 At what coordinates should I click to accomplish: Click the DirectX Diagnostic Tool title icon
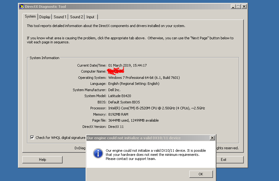coord(22,7)
